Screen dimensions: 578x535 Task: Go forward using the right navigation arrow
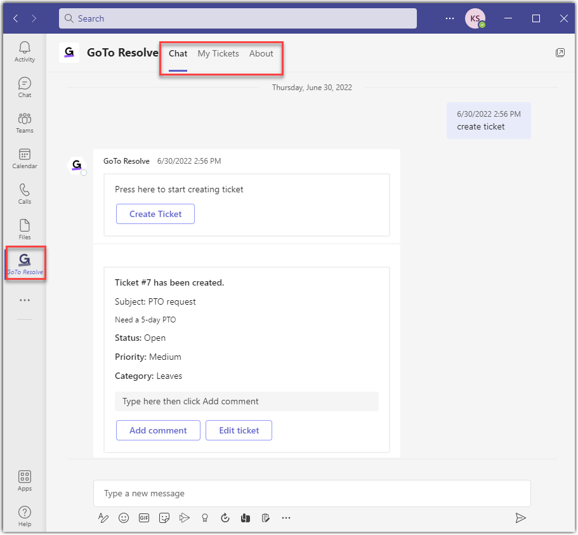[34, 18]
